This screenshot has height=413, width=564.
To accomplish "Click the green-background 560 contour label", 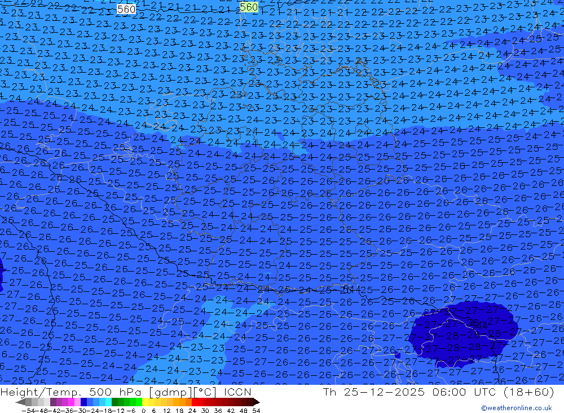I will [x=249, y=7].
